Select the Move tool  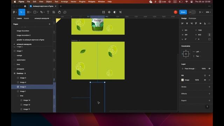pos(21,12)
